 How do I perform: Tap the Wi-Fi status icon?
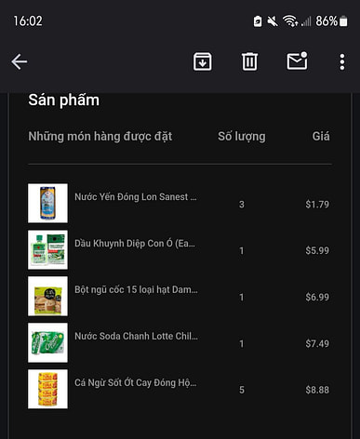290,21
